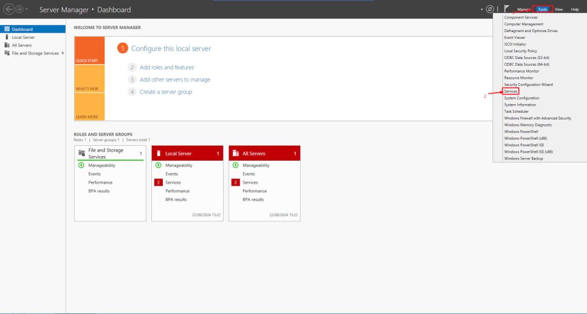Select Component Services from Tools menu
Viewport: 587px width, 314px height.
click(521, 18)
